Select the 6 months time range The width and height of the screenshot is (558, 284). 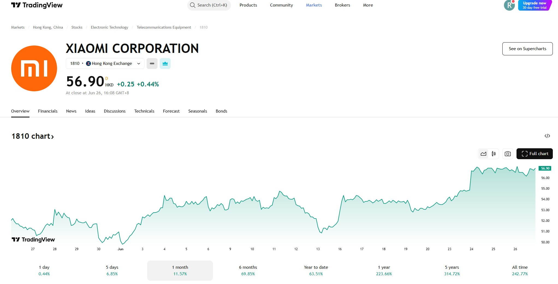(248, 271)
